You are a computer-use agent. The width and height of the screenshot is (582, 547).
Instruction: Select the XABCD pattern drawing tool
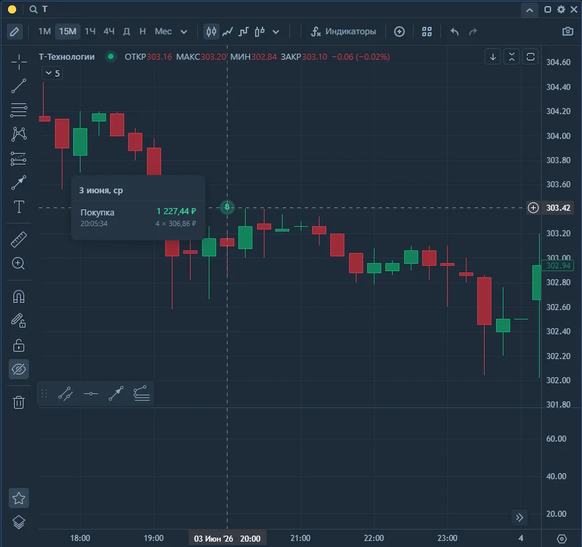click(19, 134)
